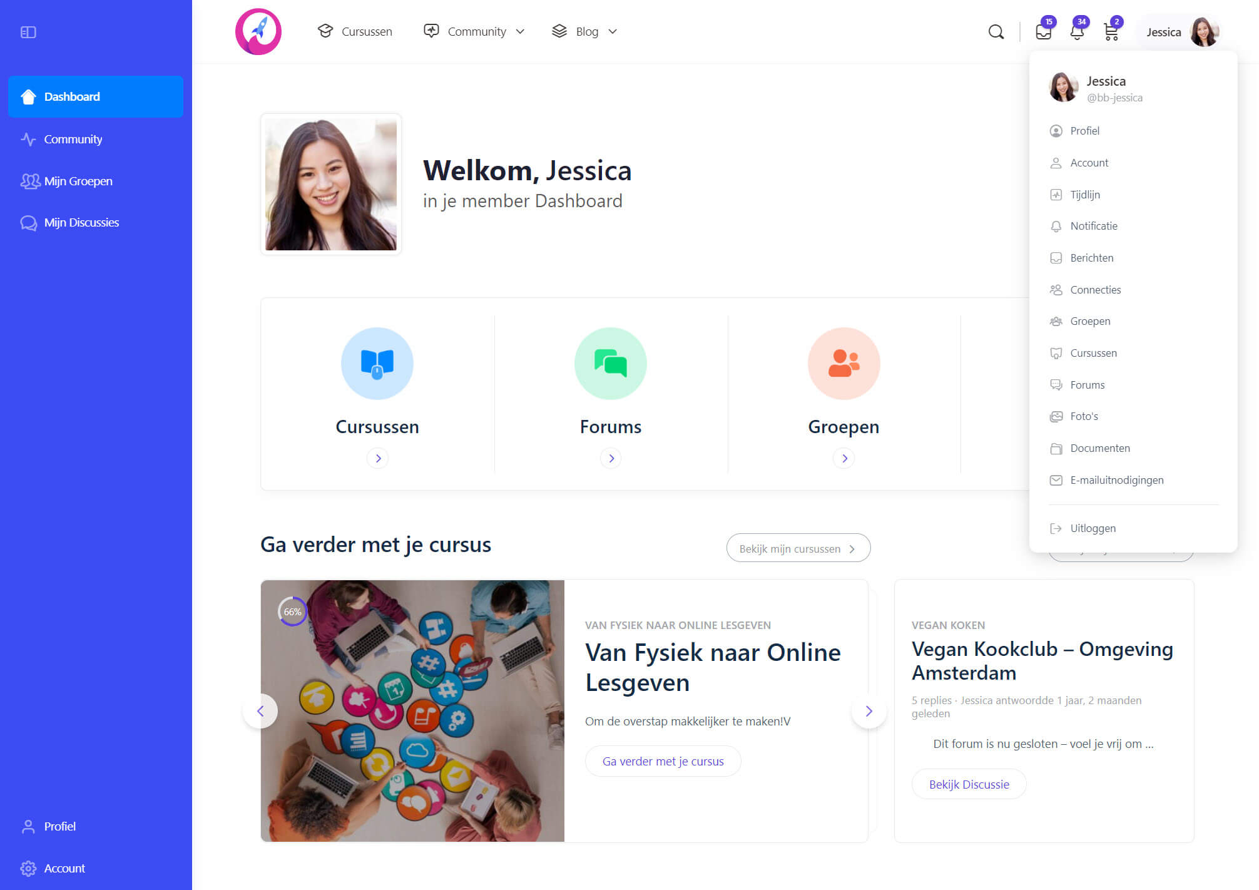This screenshot has width=1259, height=890.
Task: Click the Bekijk mijn cursussen button
Action: click(798, 548)
